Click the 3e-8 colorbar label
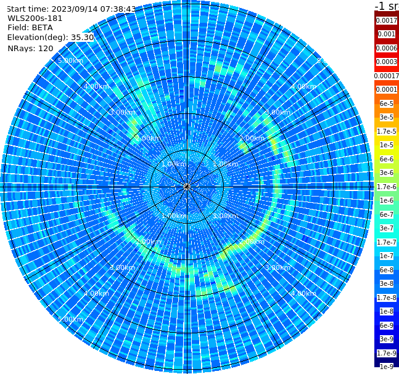The height and width of the screenshot is (374, 399). (x=386, y=283)
